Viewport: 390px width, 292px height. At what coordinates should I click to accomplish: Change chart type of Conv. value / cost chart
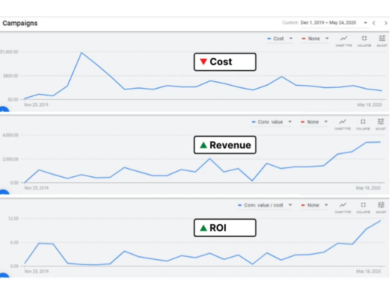point(343,208)
